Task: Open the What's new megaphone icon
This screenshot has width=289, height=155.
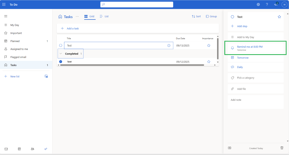Action: 276,4
